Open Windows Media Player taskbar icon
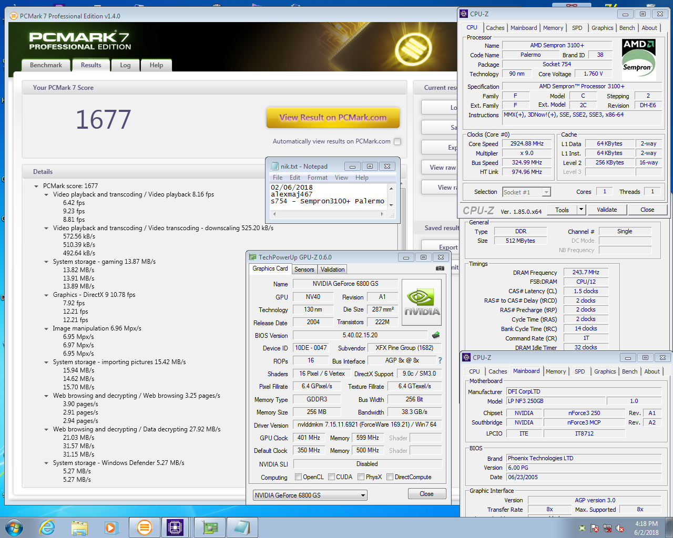Viewport: 673px width, 538px height. tap(111, 527)
